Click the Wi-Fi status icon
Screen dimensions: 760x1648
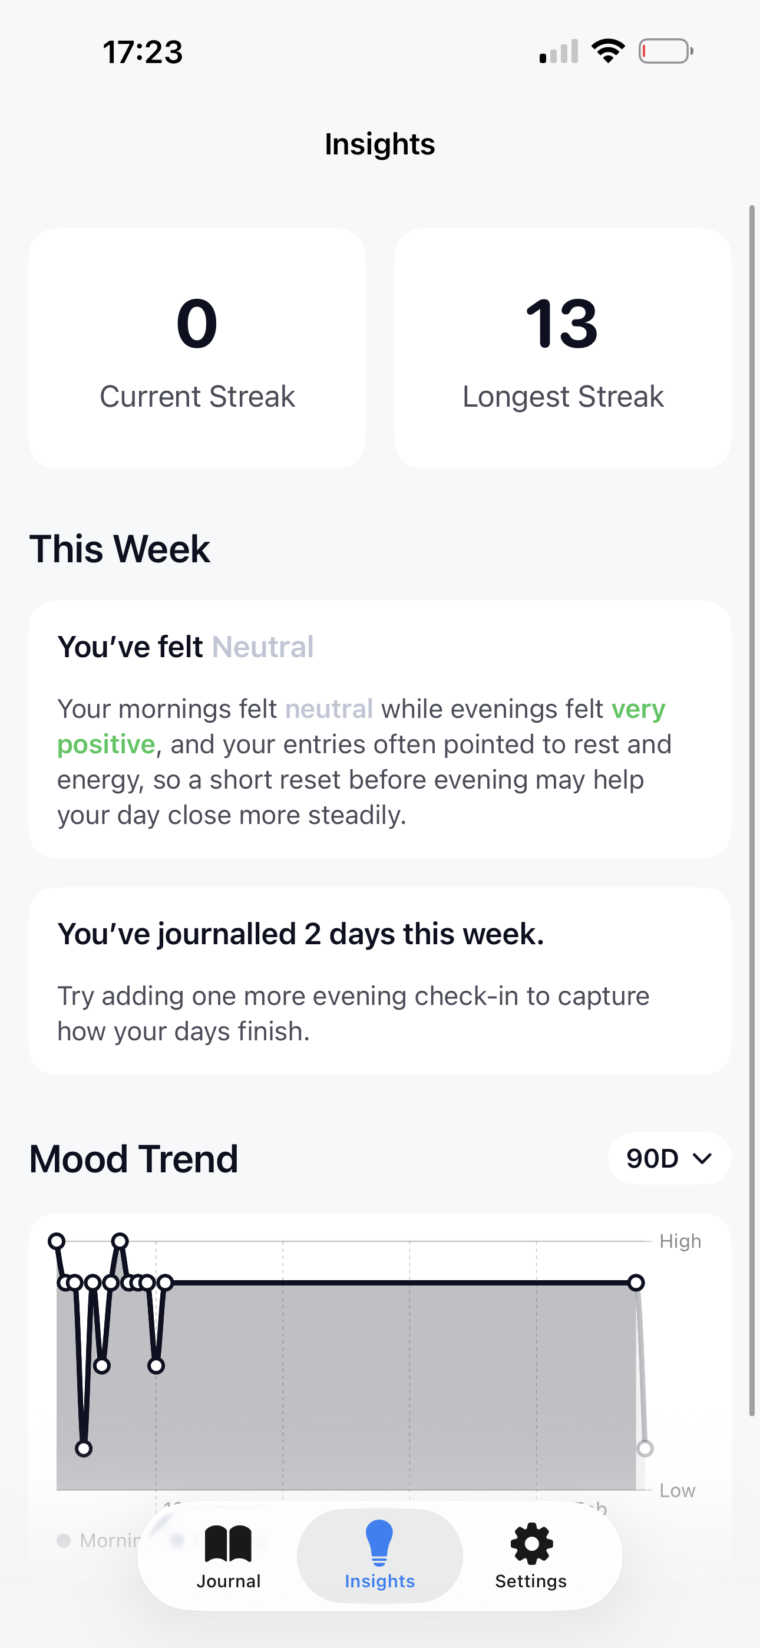tap(607, 50)
